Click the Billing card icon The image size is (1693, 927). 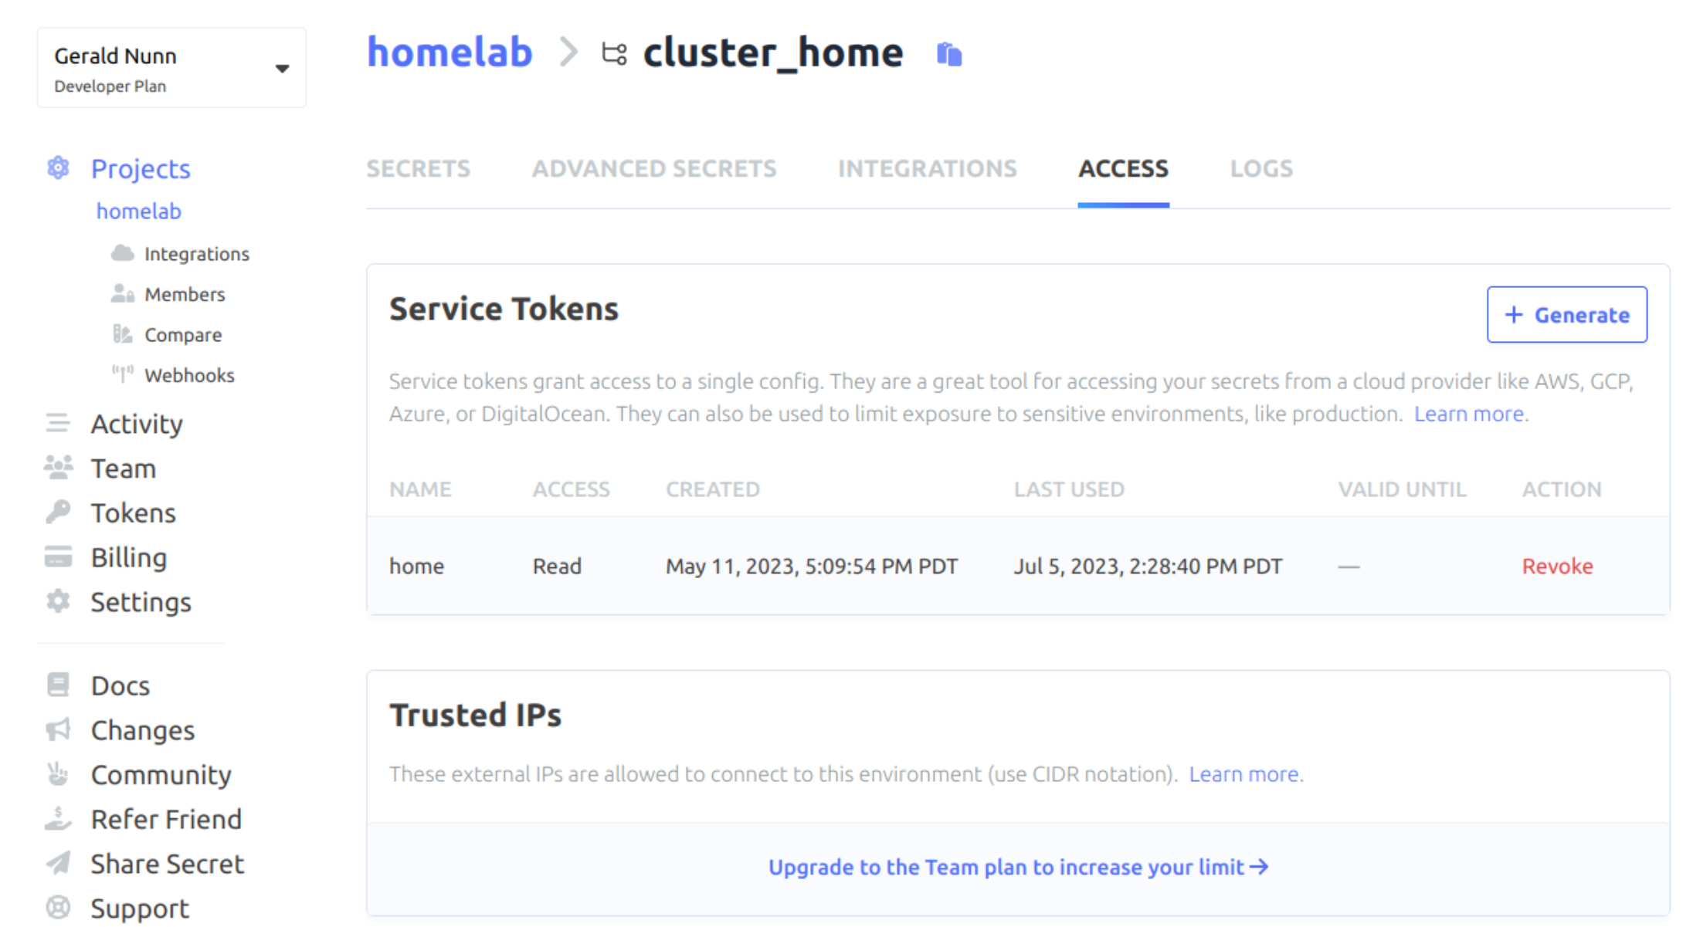point(58,557)
